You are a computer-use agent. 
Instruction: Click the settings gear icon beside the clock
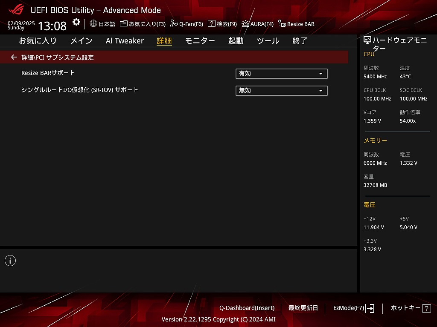tap(76, 22)
